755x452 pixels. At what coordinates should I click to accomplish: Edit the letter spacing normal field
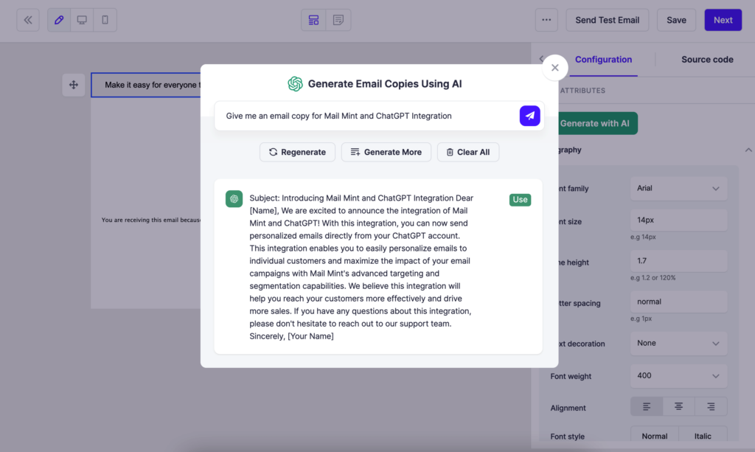(678, 302)
